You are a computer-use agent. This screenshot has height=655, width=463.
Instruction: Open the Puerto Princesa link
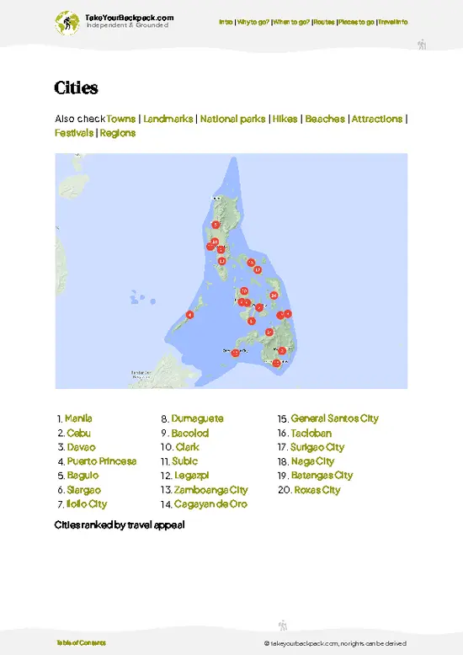102,461
